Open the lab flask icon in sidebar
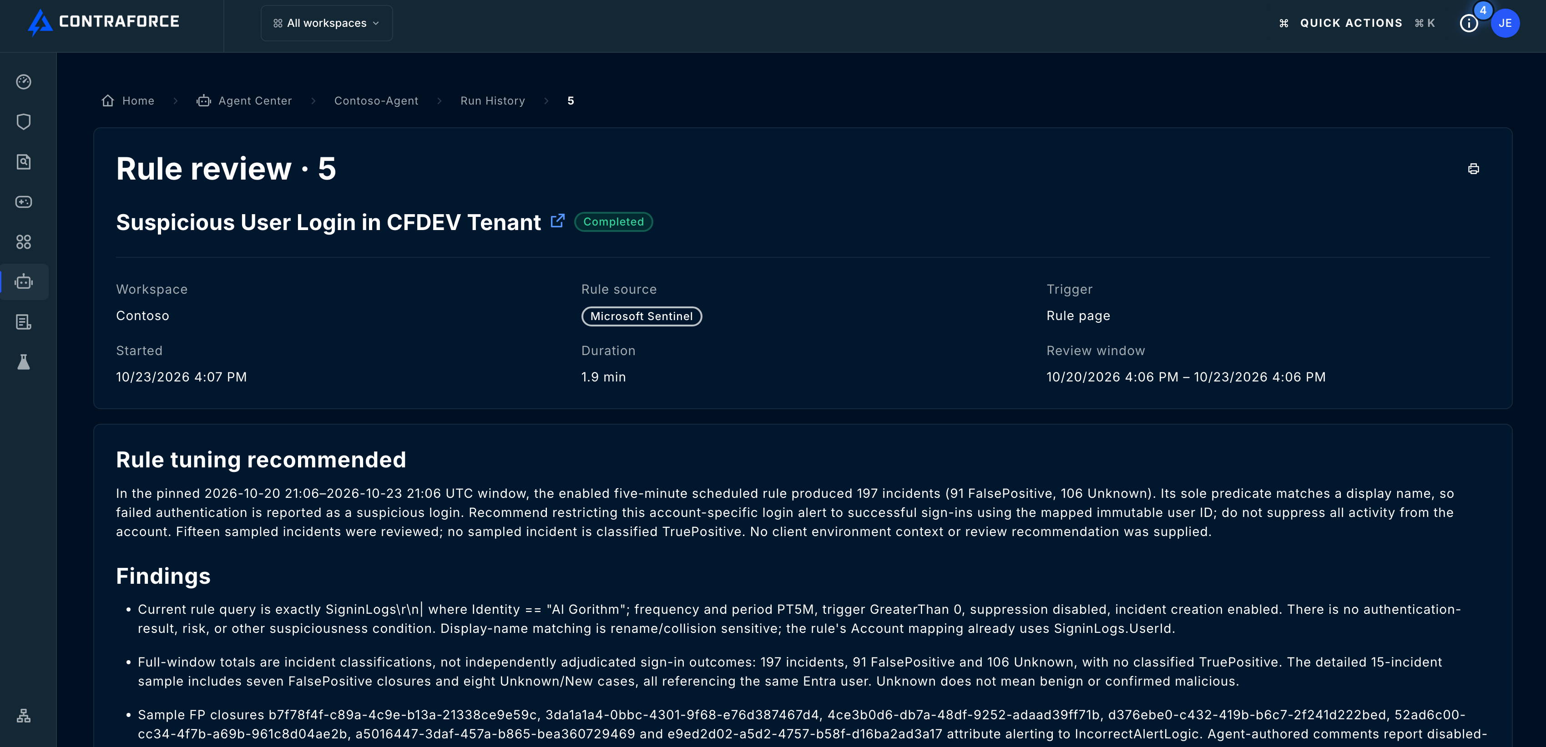1546x747 pixels. 23,362
